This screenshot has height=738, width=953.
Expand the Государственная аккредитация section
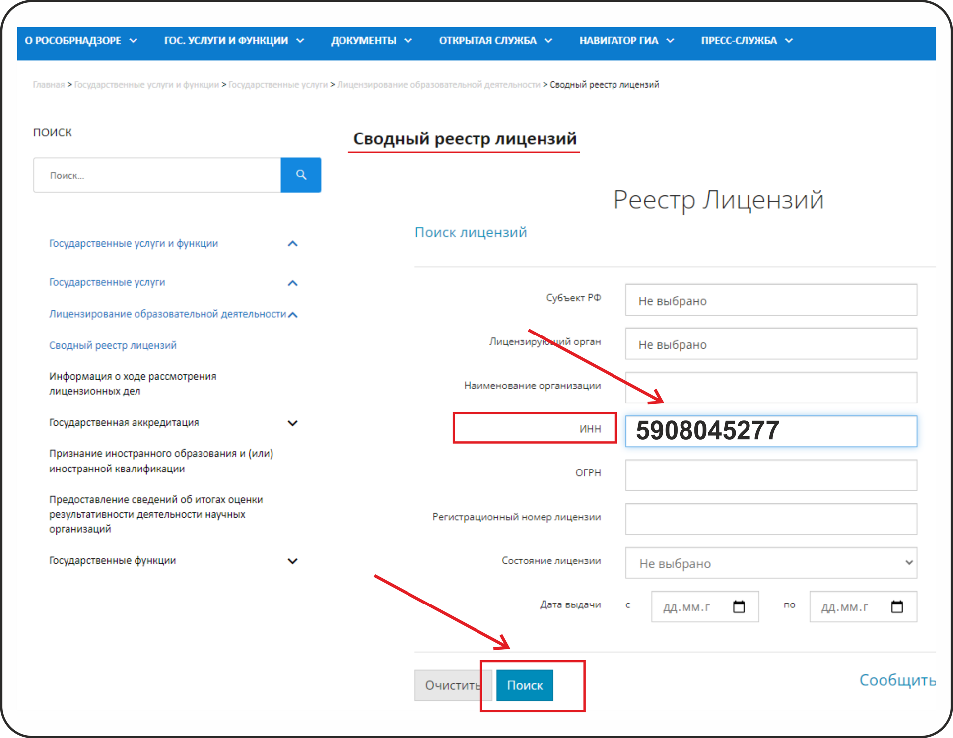[292, 423]
